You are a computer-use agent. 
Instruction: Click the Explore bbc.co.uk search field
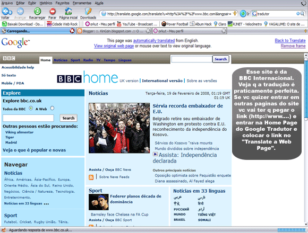point(28,118)
